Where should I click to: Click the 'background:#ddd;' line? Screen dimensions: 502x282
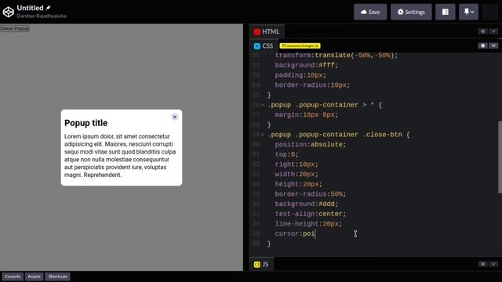(307, 204)
